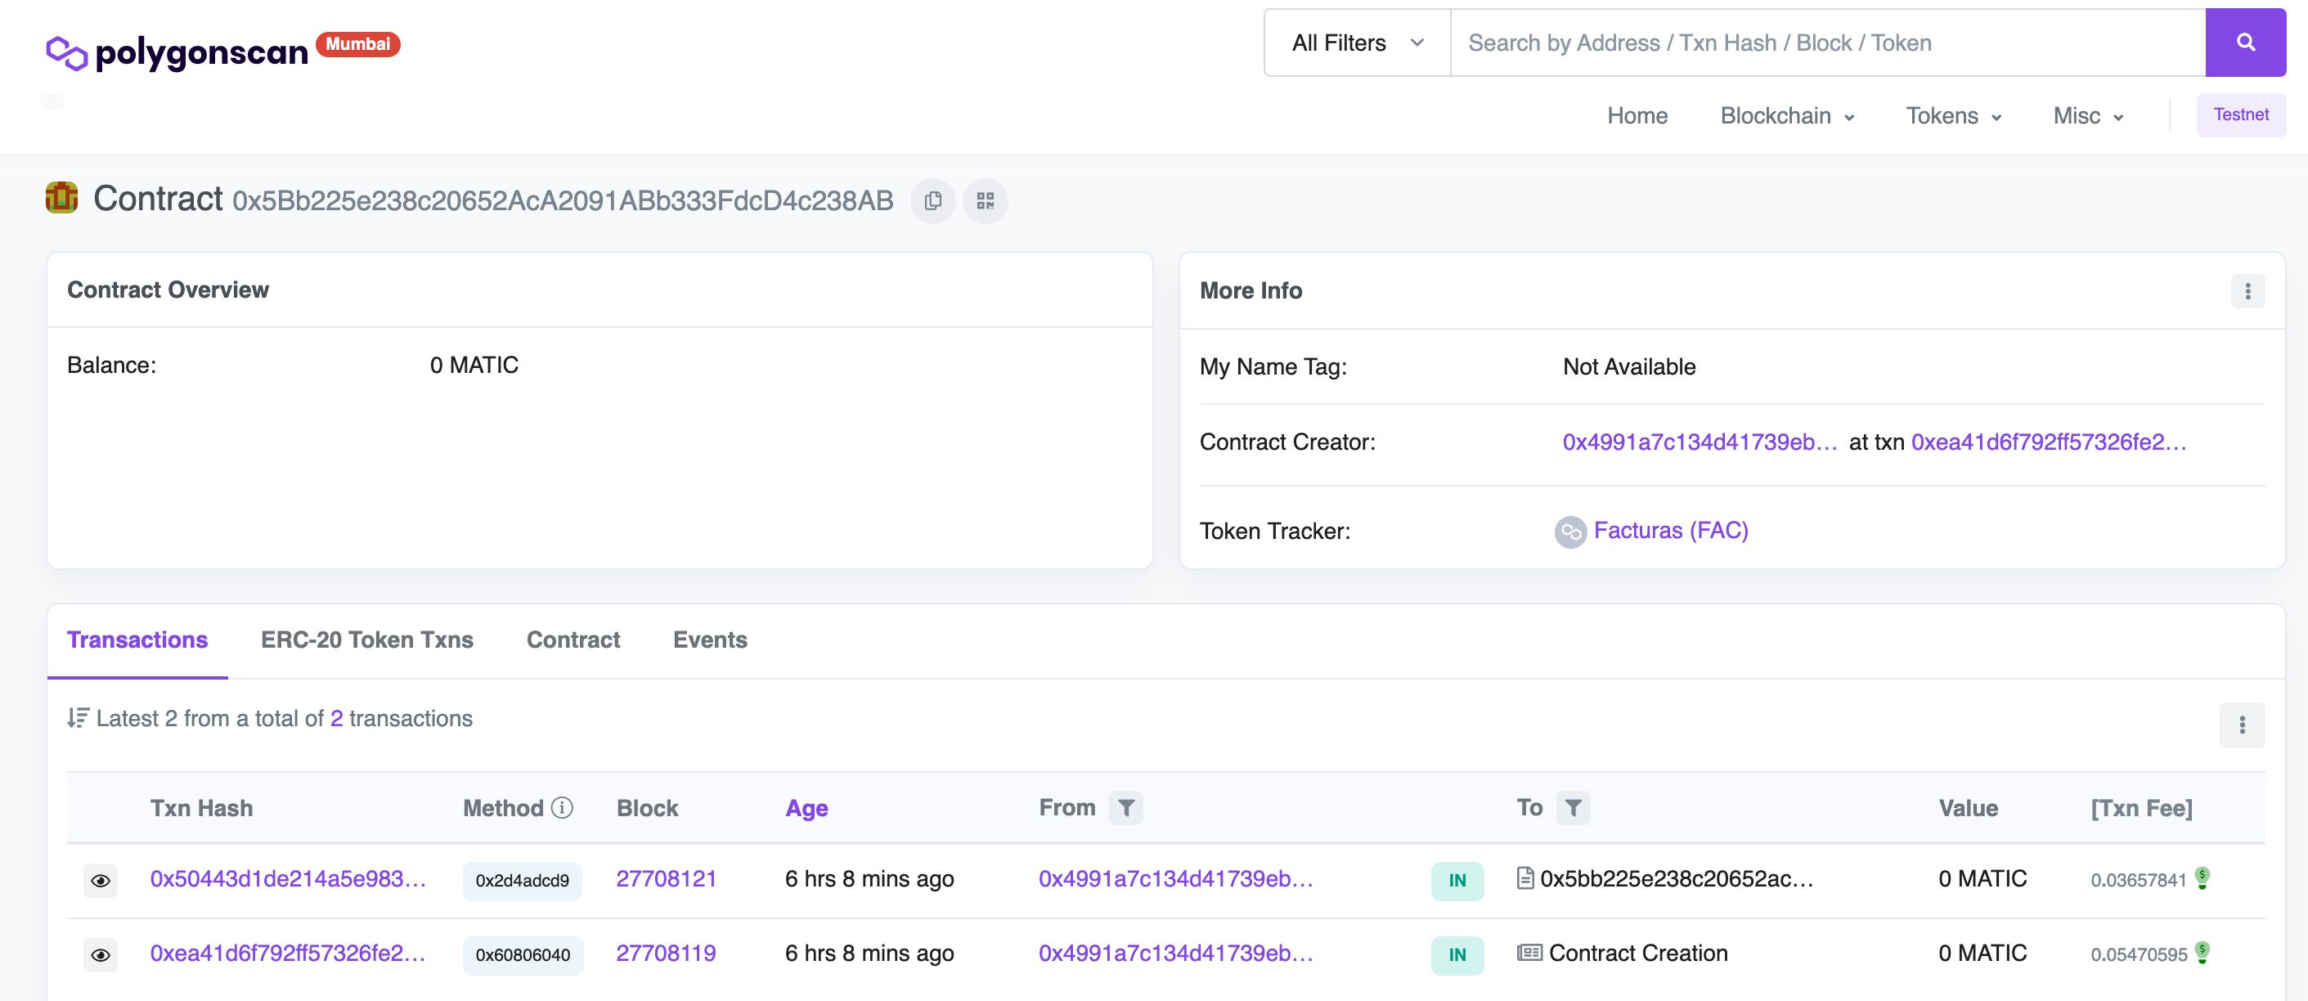Open Facturas (FAC) token tracker link
The image size is (2308, 1001).
point(1671,531)
